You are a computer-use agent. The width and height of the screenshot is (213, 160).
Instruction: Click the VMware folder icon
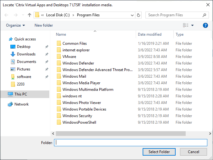pyautogui.click(x=59, y=57)
